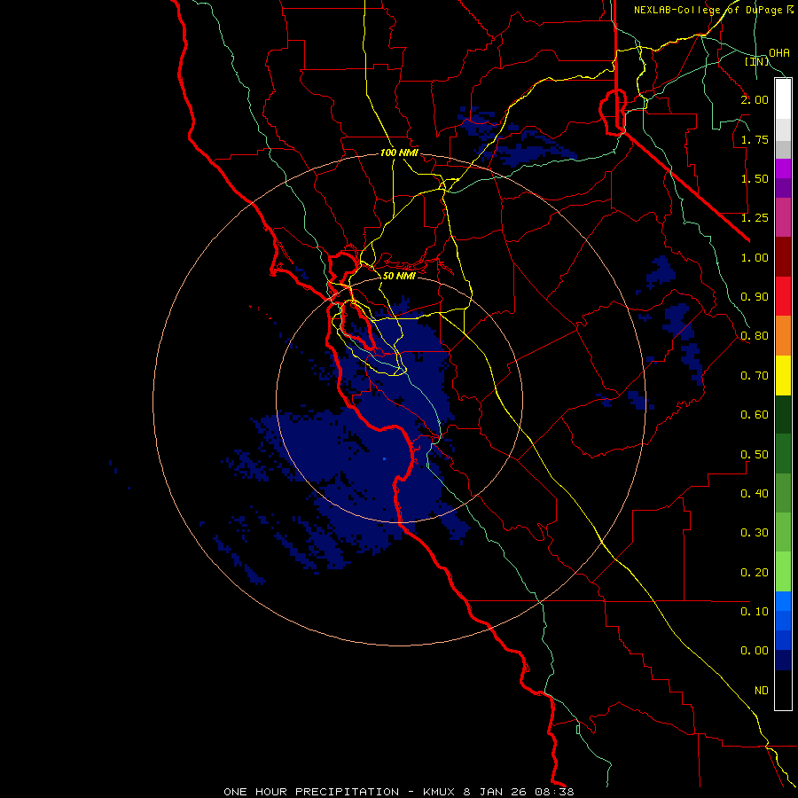Screen dimensions: 798x798
Task: Click the bright red 0.90 legend swatch
Action: tap(783, 296)
